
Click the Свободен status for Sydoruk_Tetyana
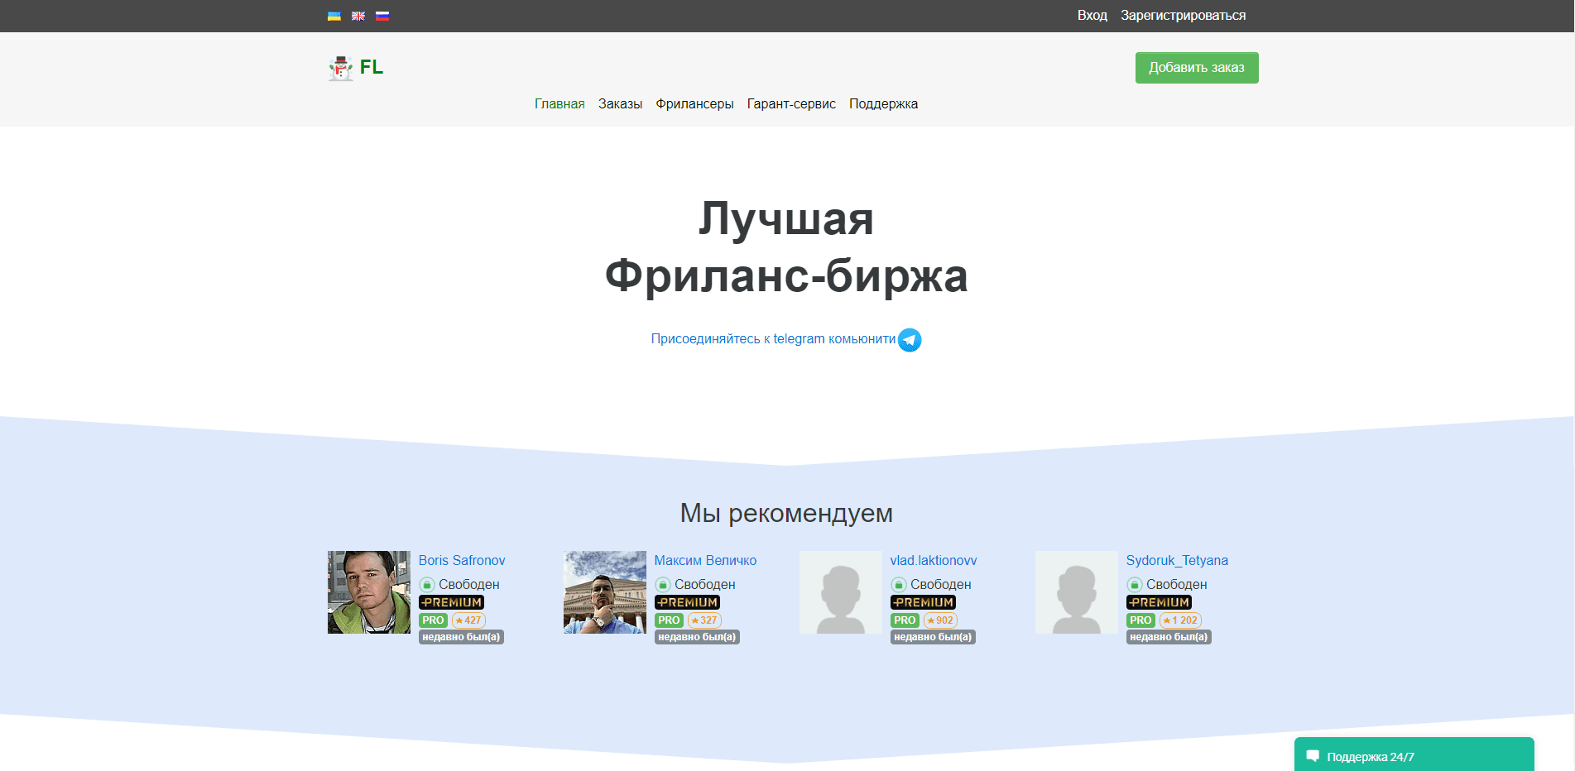[1177, 584]
